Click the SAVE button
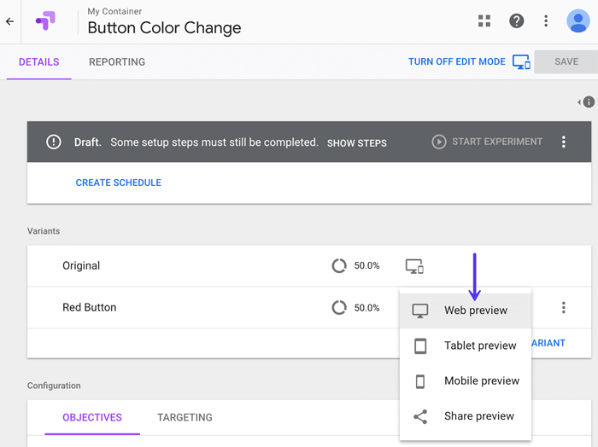 pyautogui.click(x=566, y=61)
